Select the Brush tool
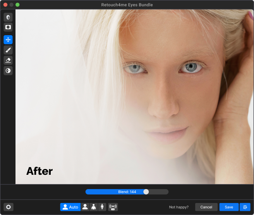Screen dimensions: 254x215 [8, 50]
